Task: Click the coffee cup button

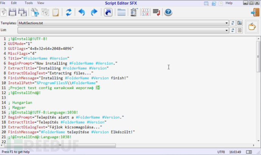Action: [252, 26]
